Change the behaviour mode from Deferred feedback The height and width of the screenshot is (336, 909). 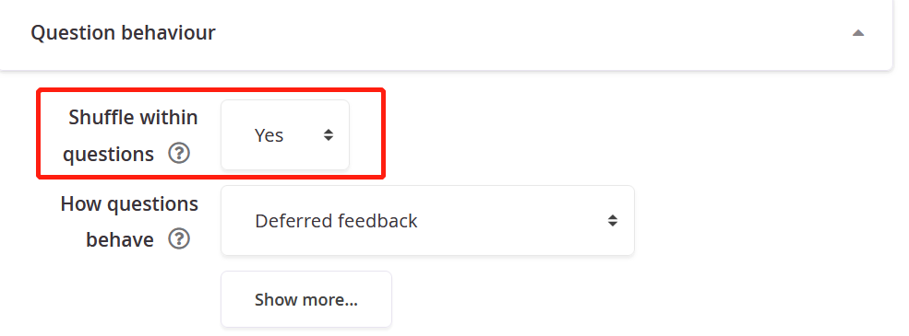(428, 220)
